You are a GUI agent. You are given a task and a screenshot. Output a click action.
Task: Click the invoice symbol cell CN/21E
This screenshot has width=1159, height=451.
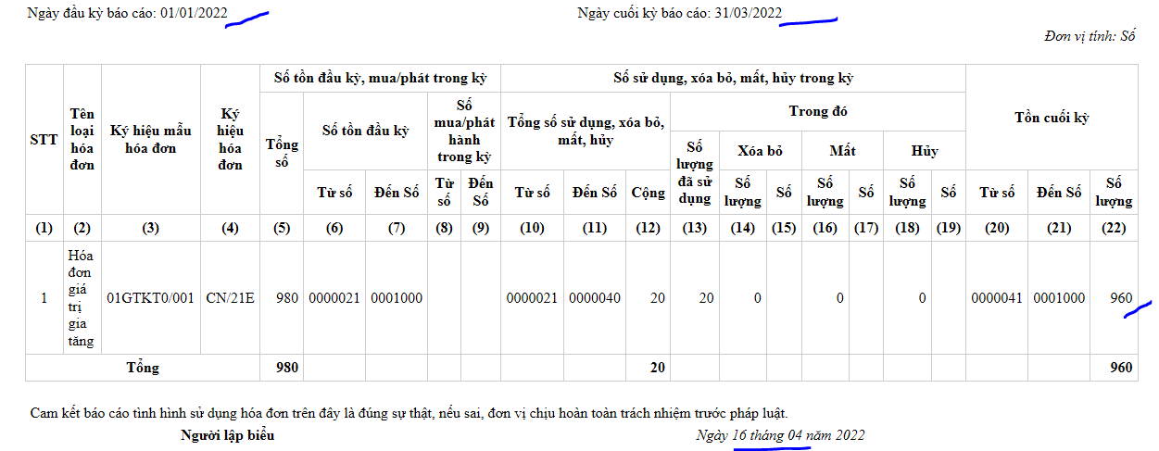[230, 298]
